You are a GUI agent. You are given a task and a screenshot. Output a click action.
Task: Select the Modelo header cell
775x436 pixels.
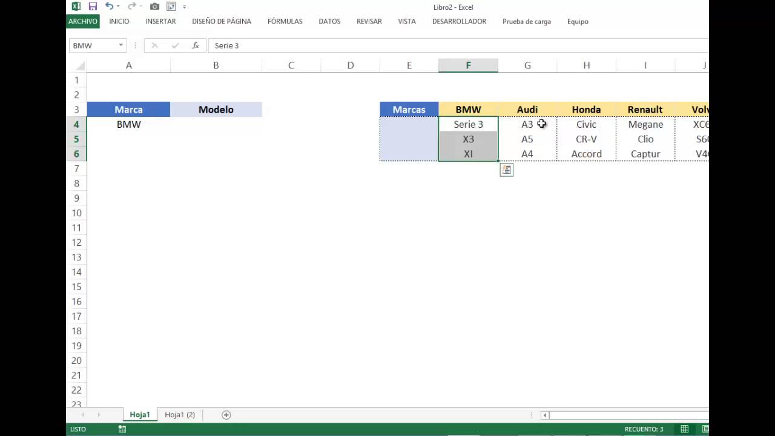point(216,110)
